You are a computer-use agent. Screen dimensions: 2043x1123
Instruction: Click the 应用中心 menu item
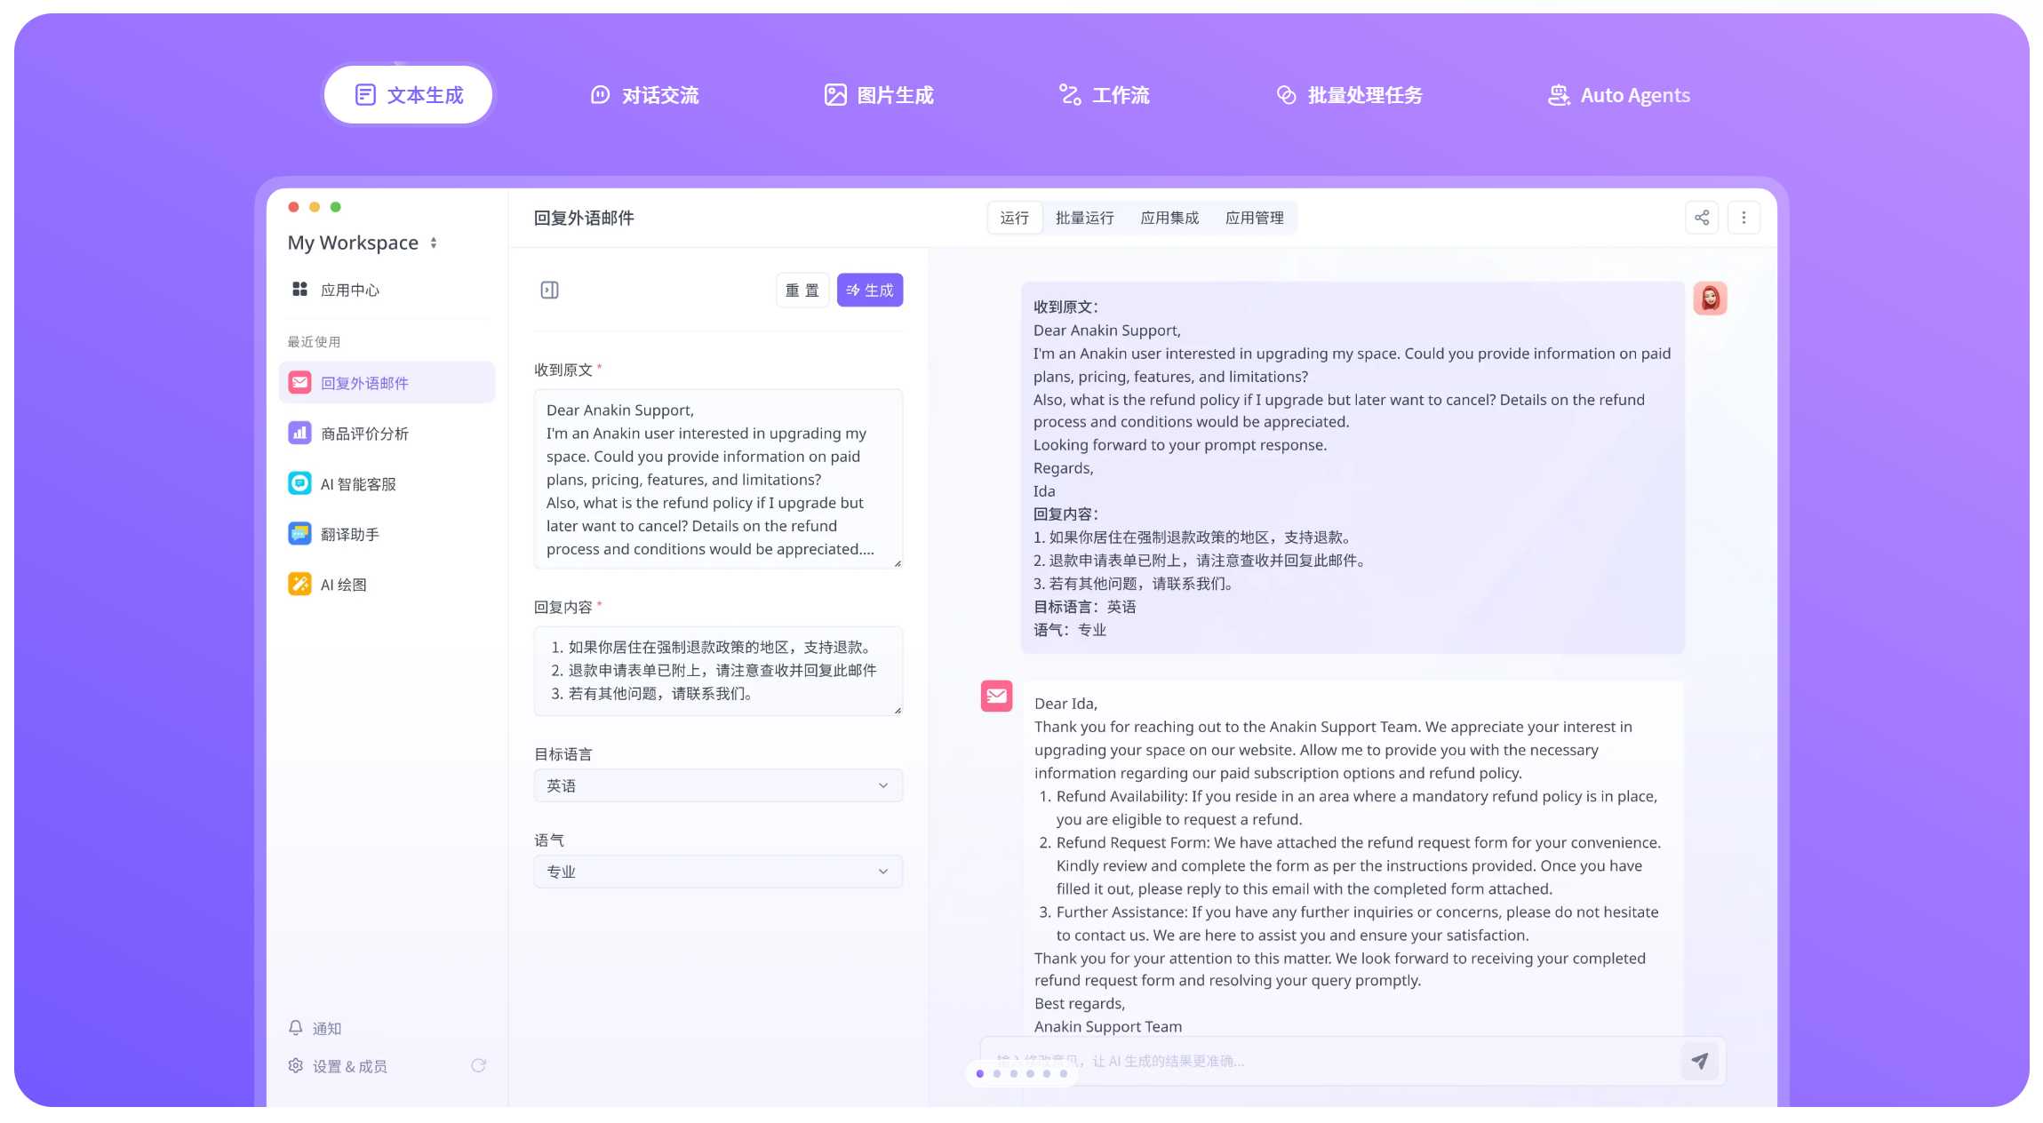coord(348,289)
